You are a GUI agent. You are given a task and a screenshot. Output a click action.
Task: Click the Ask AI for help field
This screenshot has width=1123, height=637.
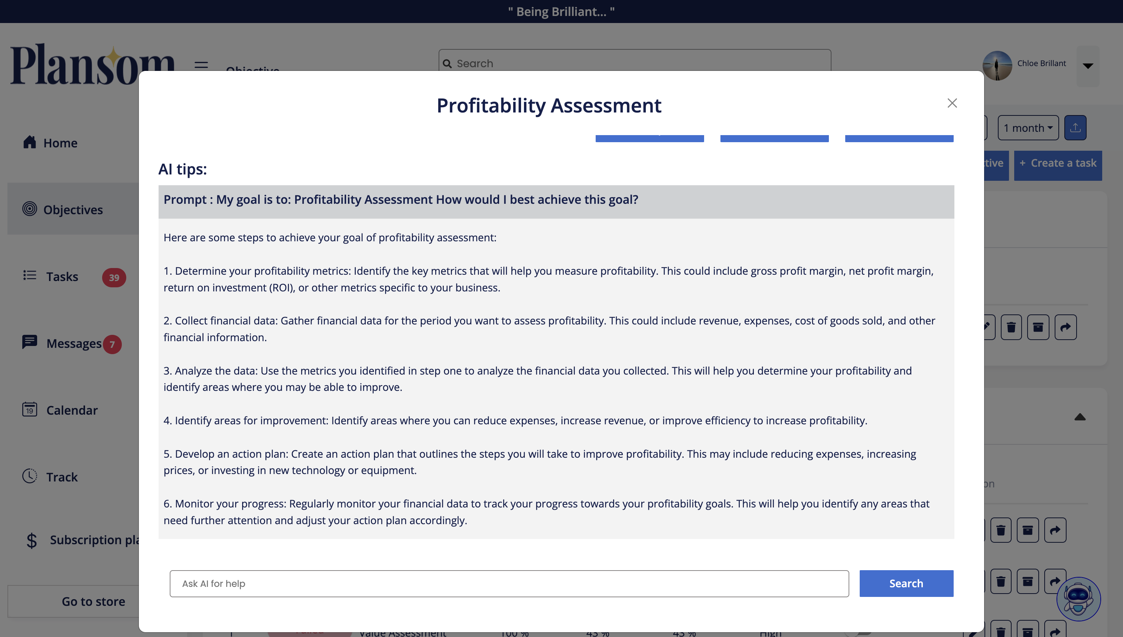pyautogui.click(x=509, y=583)
